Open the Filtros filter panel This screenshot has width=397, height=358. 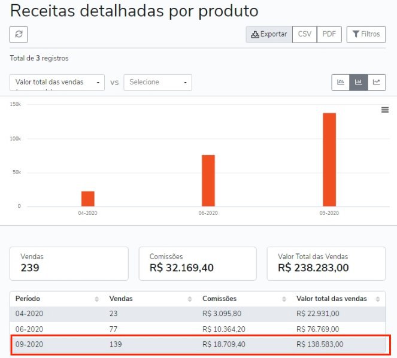366,34
